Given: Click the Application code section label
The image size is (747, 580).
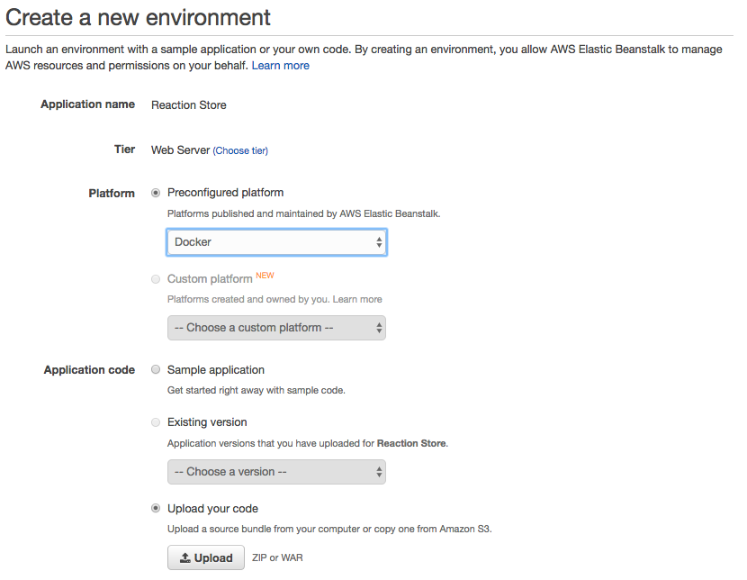Looking at the screenshot, I should pos(89,370).
